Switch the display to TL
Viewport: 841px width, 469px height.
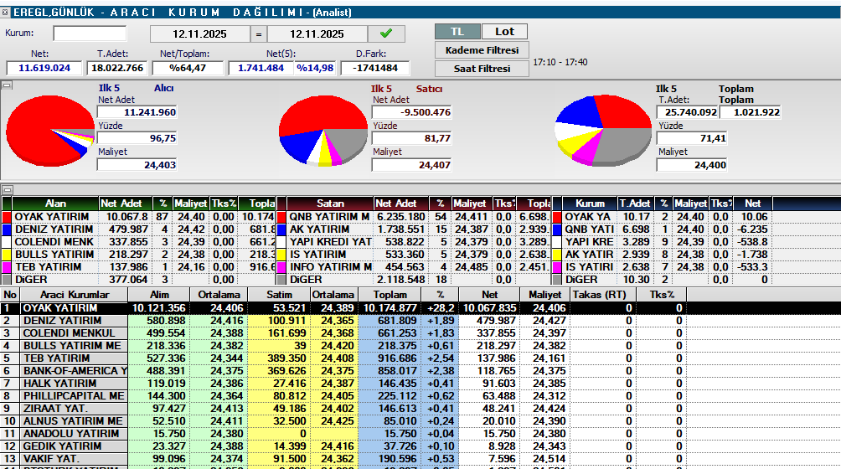coord(457,31)
